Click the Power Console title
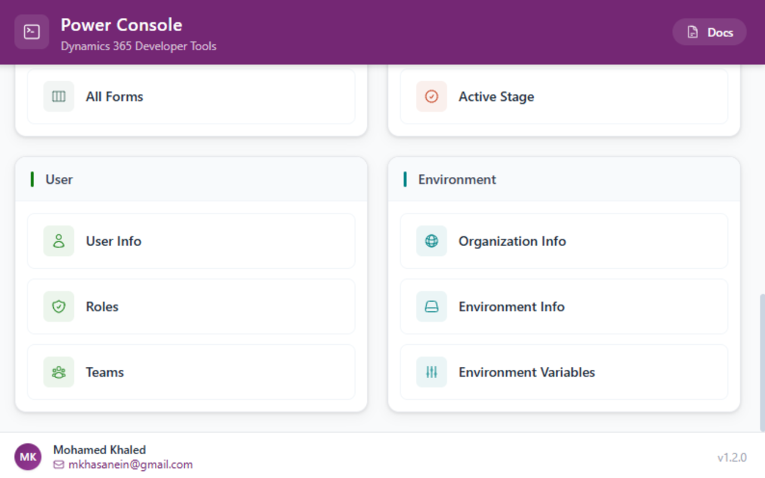 [x=121, y=24]
